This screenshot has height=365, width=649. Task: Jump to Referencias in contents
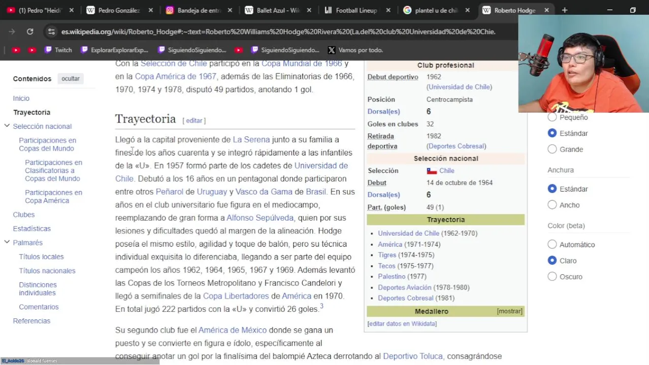pyautogui.click(x=31, y=321)
